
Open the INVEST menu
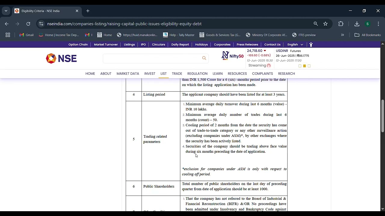[x=150, y=73]
